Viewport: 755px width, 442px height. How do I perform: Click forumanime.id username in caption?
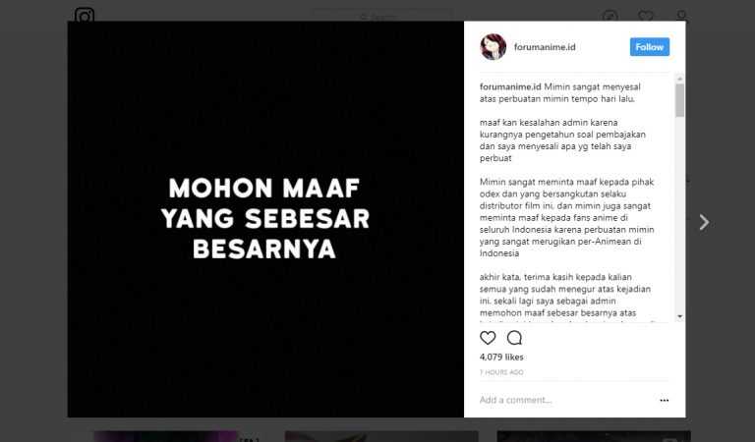[510, 87]
